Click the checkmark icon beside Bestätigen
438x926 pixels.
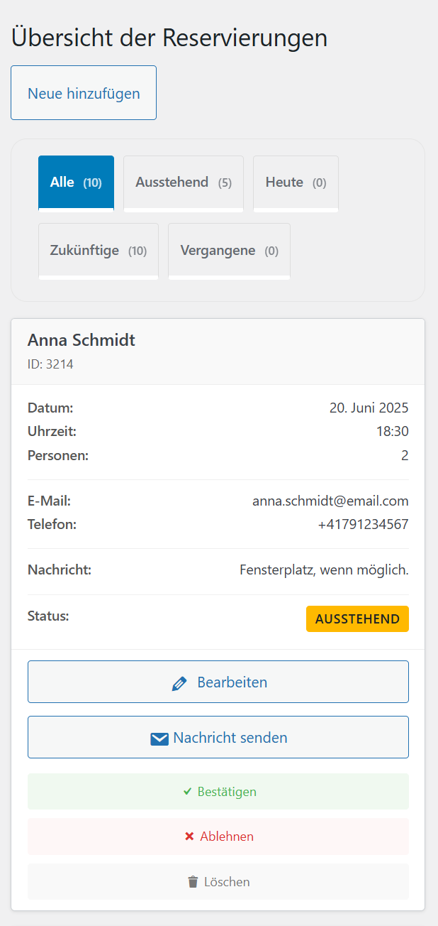[187, 791]
